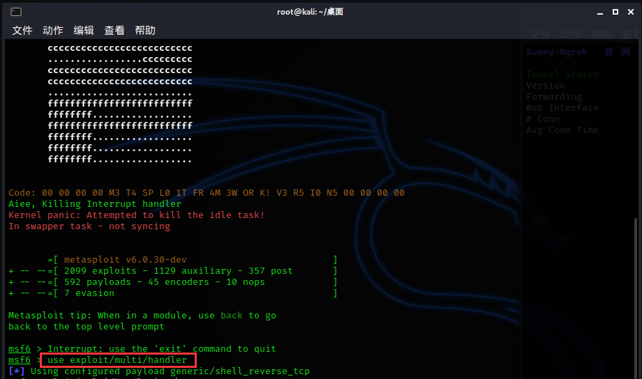Maximize the root@kali terminal window
Image resolution: width=642 pixels, height=379 pixels.
[615, 12]
